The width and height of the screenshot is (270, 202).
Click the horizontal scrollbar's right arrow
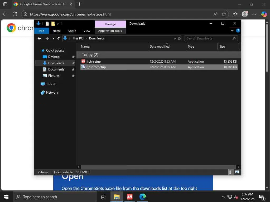pos(239,167)
